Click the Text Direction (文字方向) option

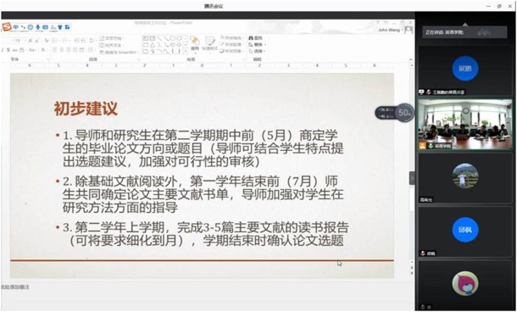[x=111, y=39]
